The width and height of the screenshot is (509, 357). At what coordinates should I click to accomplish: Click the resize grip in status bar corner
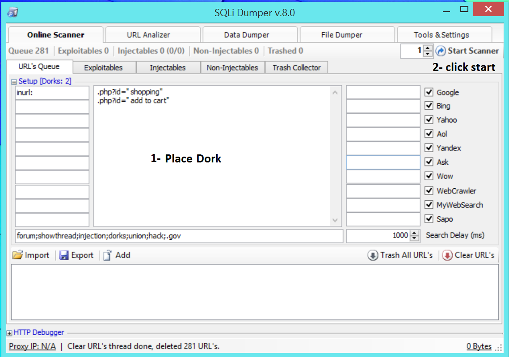(x=498, y=348)
